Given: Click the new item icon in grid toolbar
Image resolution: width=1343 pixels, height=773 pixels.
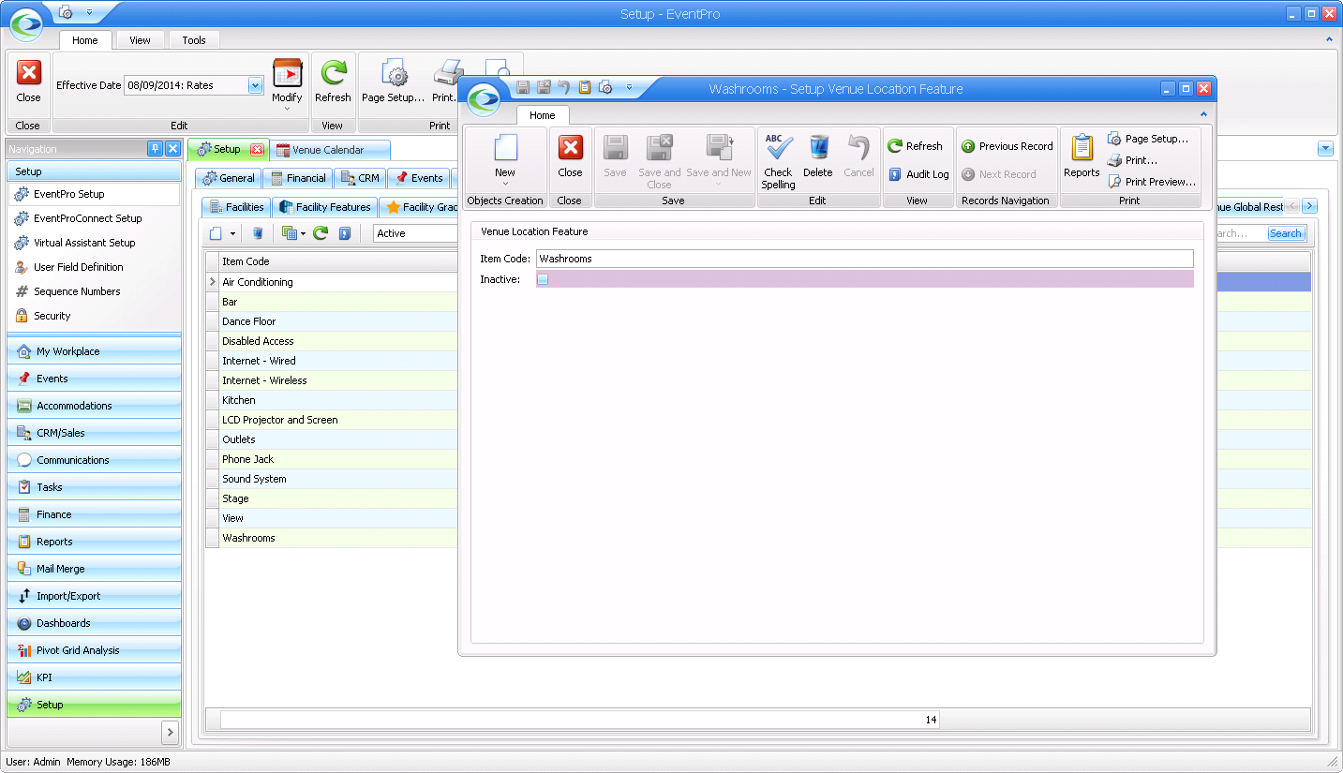Looking at the screenshot, I should [x=216, y=233].
